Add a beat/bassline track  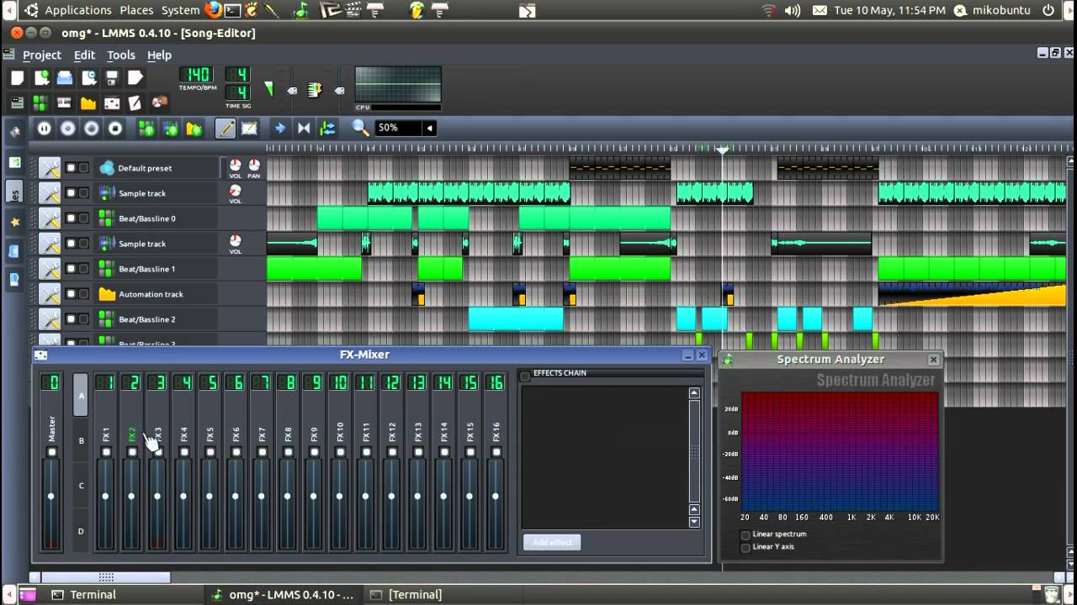[x=147, y=129]
